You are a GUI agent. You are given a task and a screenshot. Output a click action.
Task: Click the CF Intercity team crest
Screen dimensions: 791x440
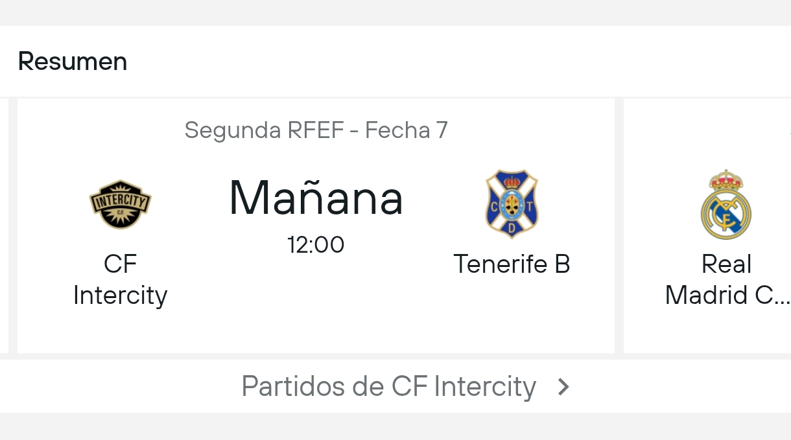pyautogui.click(x=120, y=204)
